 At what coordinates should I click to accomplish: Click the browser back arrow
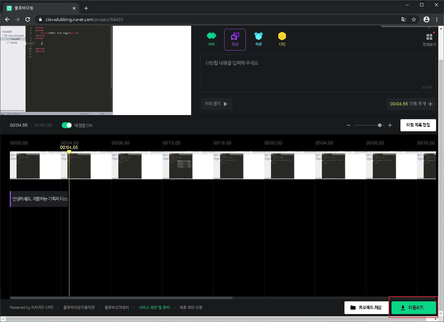point(7,19)
